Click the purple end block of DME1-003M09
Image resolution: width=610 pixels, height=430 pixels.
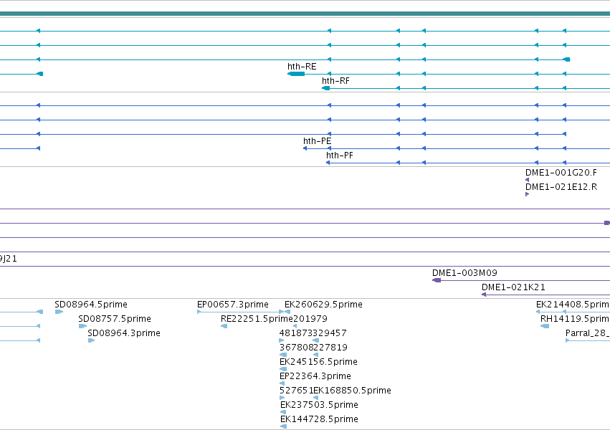tap(437, 280)
